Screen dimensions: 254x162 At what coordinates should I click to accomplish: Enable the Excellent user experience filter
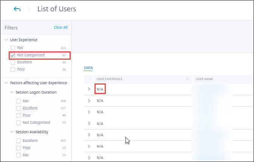[13, 62]
